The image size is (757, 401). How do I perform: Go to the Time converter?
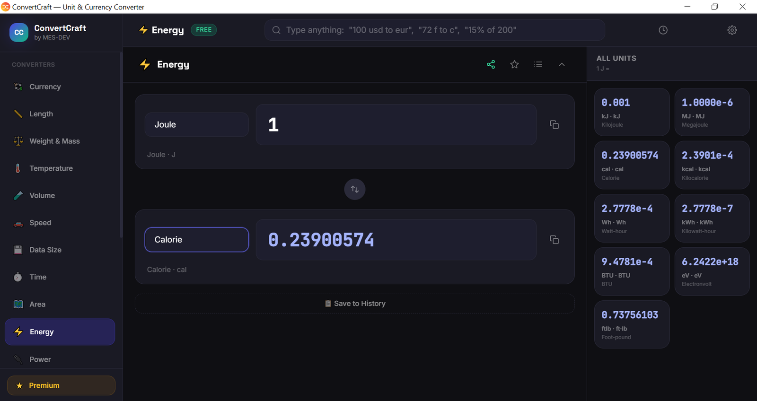[60, 277]
